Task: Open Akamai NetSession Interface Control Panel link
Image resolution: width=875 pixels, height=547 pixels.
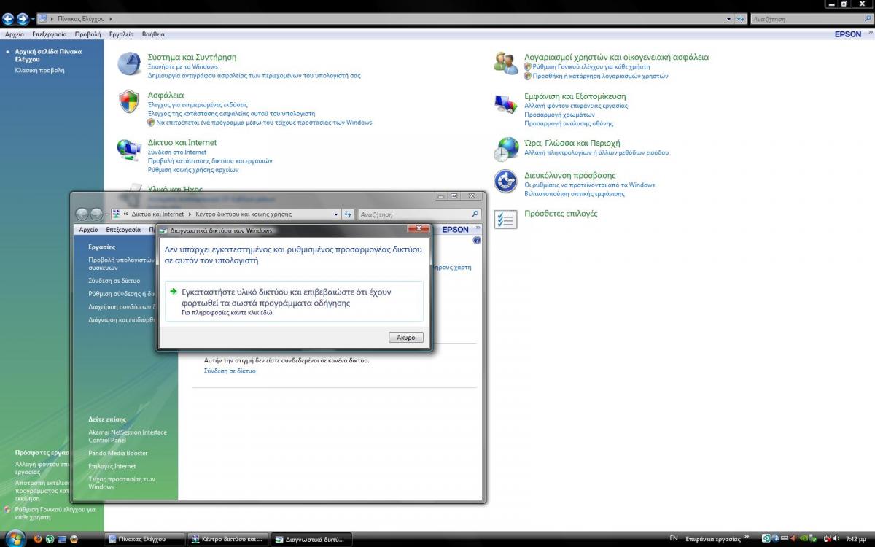Action: pyautogui.click(x=128, y=436)
